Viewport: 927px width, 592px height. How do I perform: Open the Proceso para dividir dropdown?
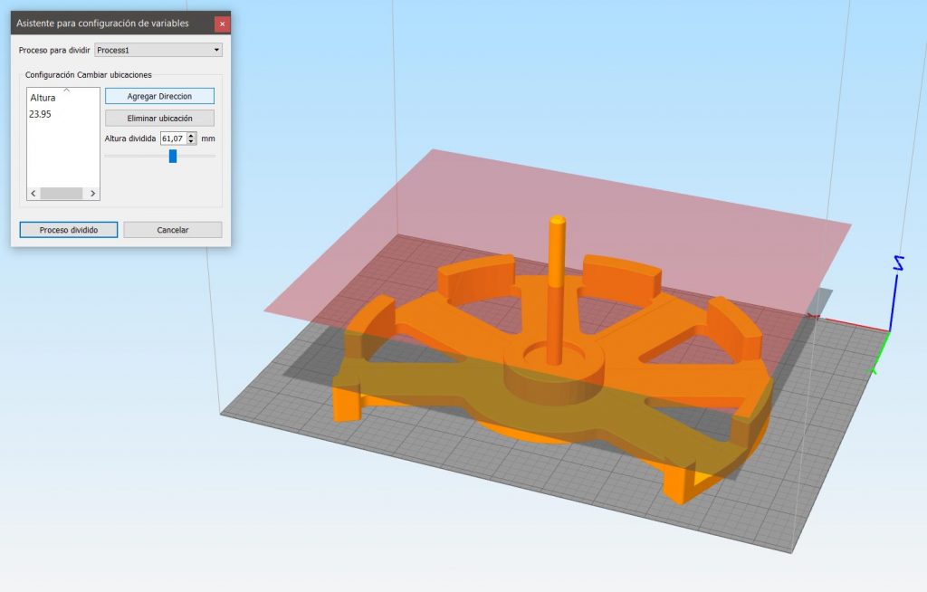pos(217,49)
